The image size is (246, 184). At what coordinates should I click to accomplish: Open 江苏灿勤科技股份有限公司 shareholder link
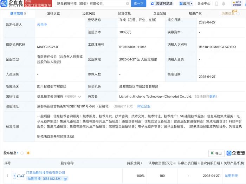(x=45, y=173)
